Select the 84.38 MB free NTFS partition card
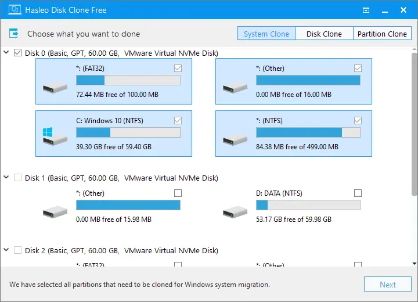 pyautogui.click(x=294, y=134)
